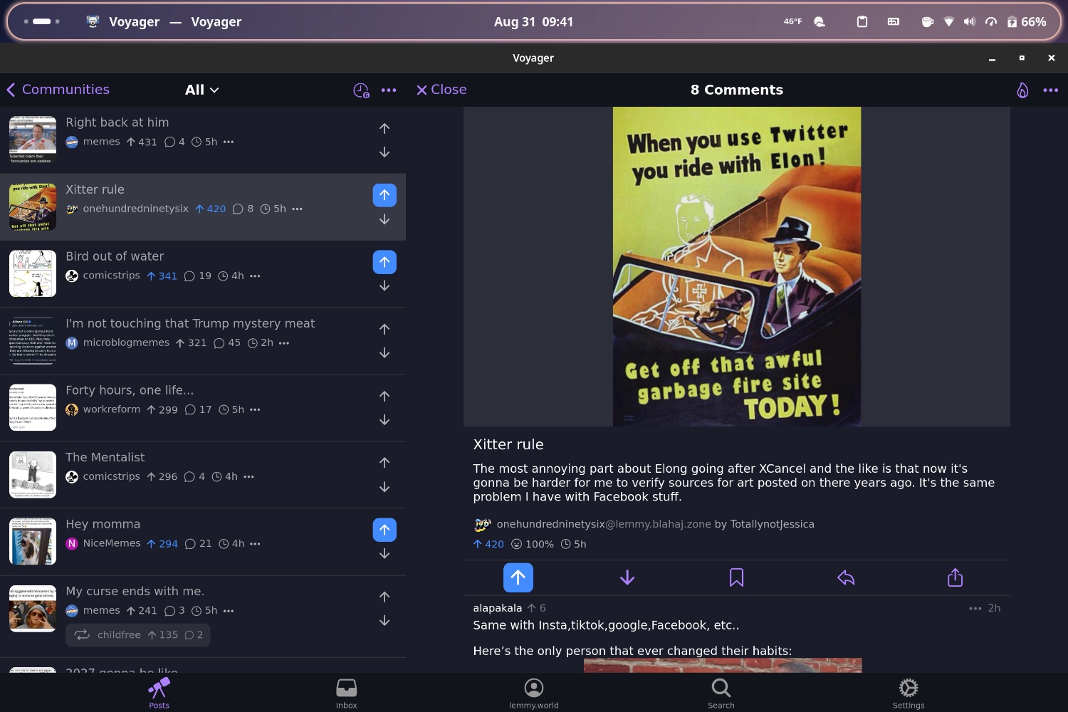The image size is (1068, 712).
Task: Enlarge the Twitter Elon poster image
Action: [x=737, y=266]
